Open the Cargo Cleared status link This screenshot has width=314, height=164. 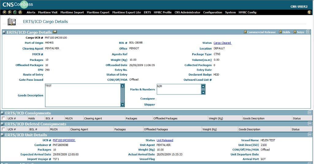coord(222,43)
